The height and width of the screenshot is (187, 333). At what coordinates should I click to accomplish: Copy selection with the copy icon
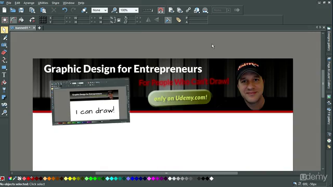[32, 10]
